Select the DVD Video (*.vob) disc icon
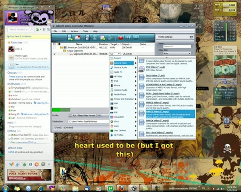 (141, 69)
